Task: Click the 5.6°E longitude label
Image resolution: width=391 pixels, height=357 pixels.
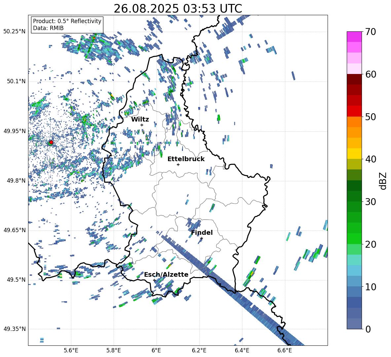Action: 71,350
